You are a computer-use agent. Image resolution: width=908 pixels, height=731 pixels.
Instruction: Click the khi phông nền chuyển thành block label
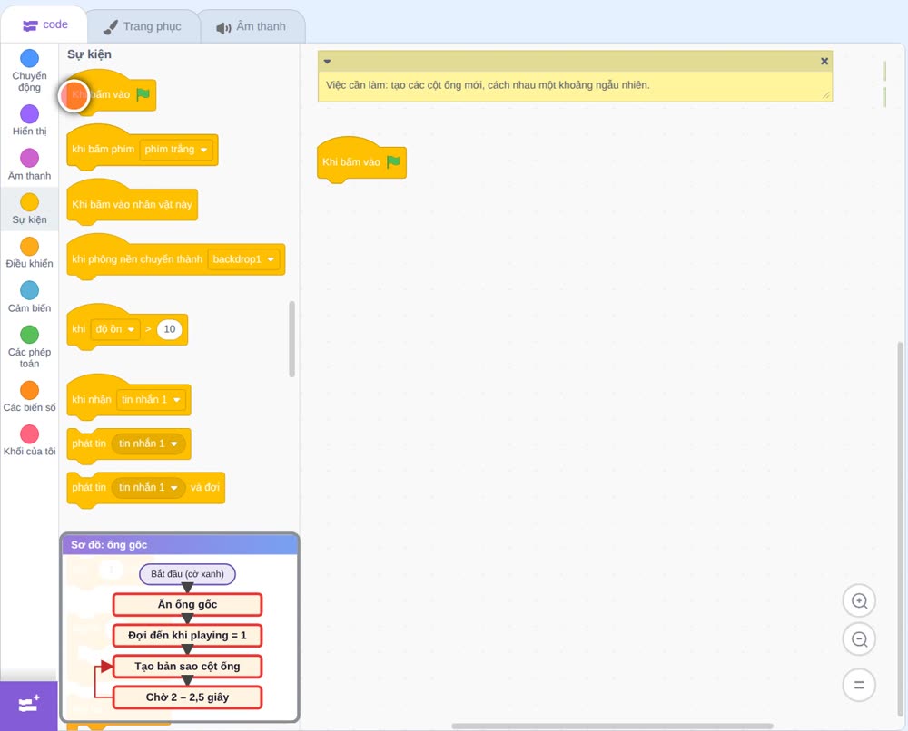coord(137,259)
